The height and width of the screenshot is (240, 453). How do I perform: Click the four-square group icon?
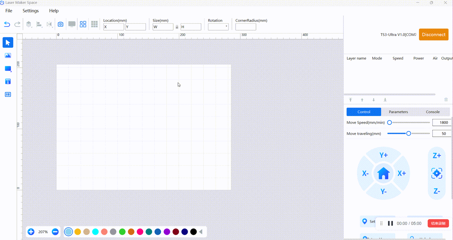pyautogui.click(x=83, y=24)
